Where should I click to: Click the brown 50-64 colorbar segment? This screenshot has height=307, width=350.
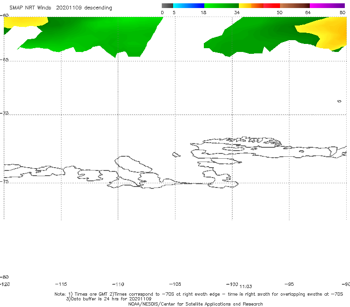pyautogui.click(x=295, y=6)
